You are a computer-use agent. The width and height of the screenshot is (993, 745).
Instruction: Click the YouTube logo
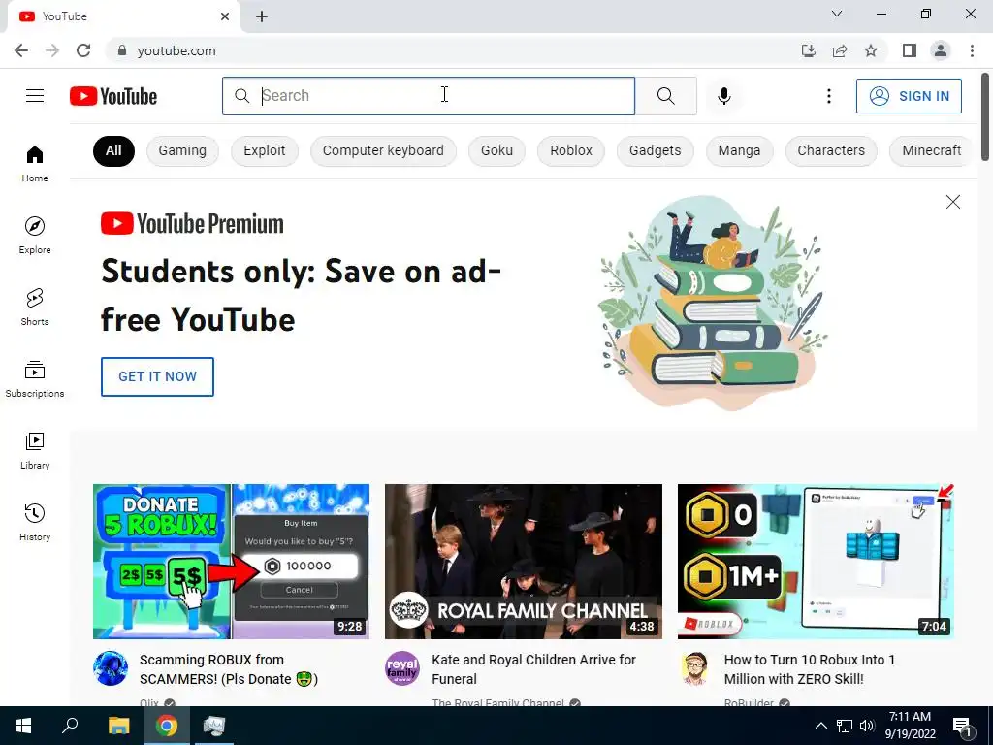click(113, 96)
